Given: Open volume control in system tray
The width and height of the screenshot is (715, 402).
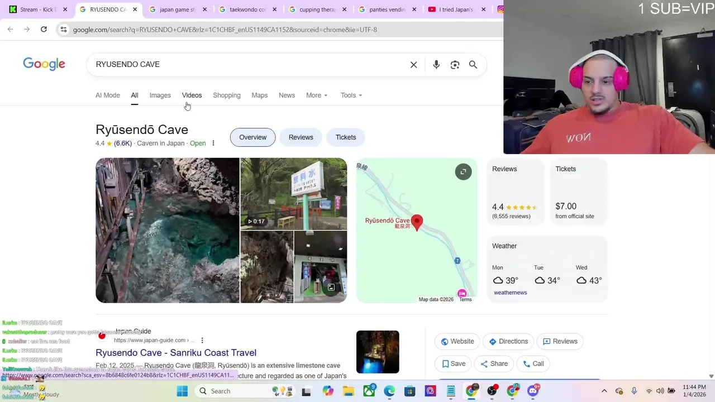Looking at the screenshot, I should pos(660,391).
